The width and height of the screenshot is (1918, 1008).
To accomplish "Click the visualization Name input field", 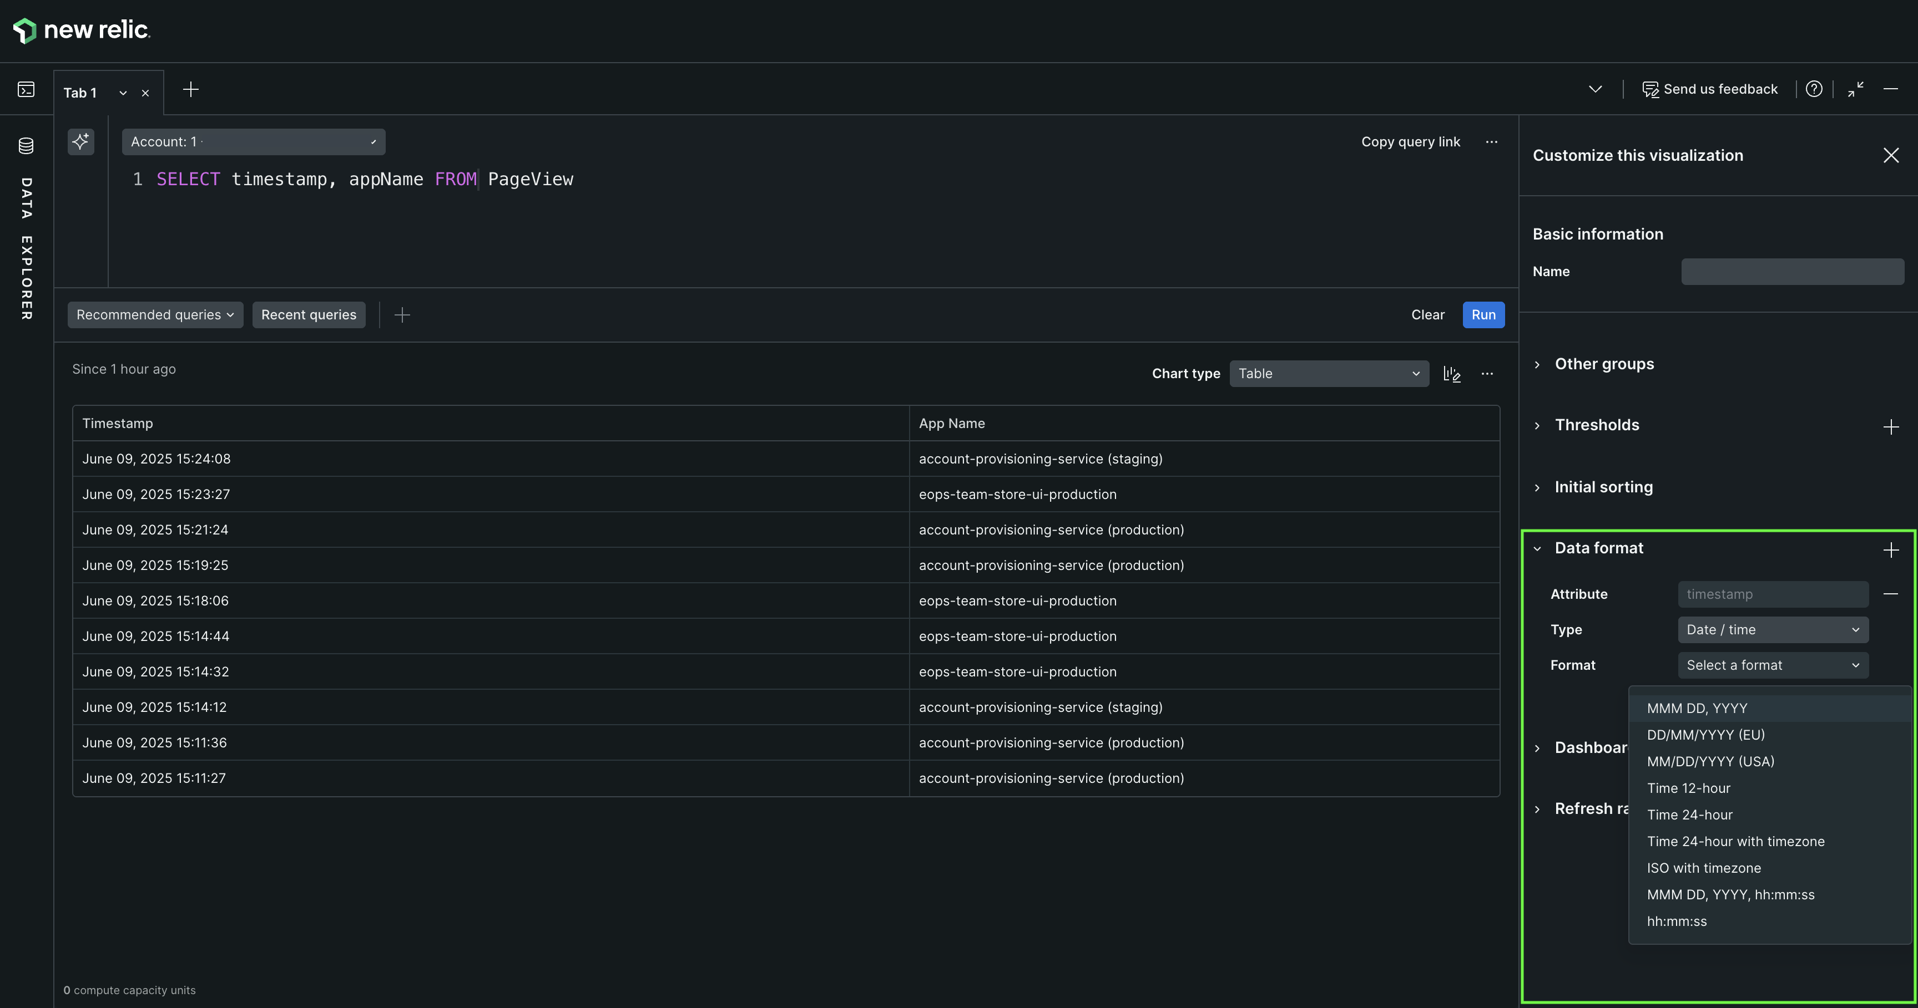I will [1792, 272].
